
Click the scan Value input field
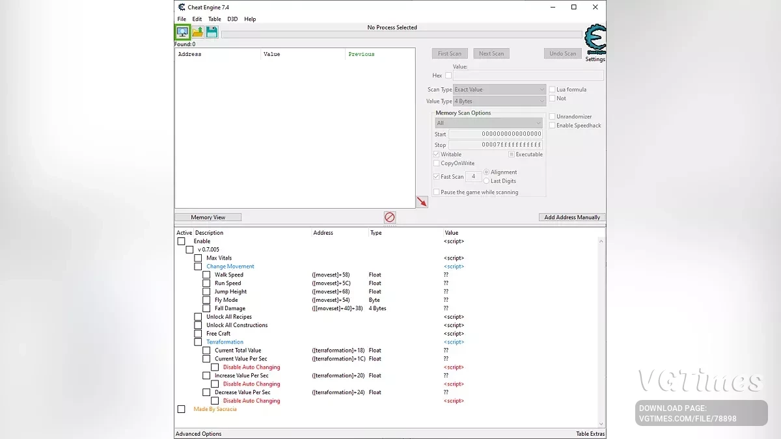528,75
